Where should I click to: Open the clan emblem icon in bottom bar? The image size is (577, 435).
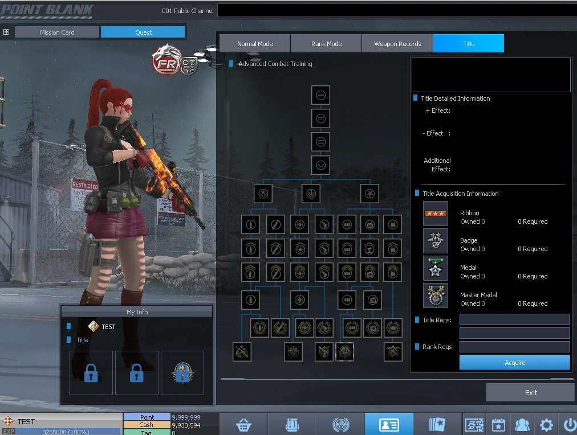341,425
